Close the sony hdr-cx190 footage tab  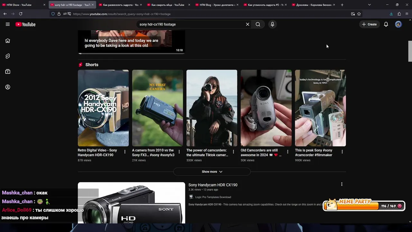(93, 5)
